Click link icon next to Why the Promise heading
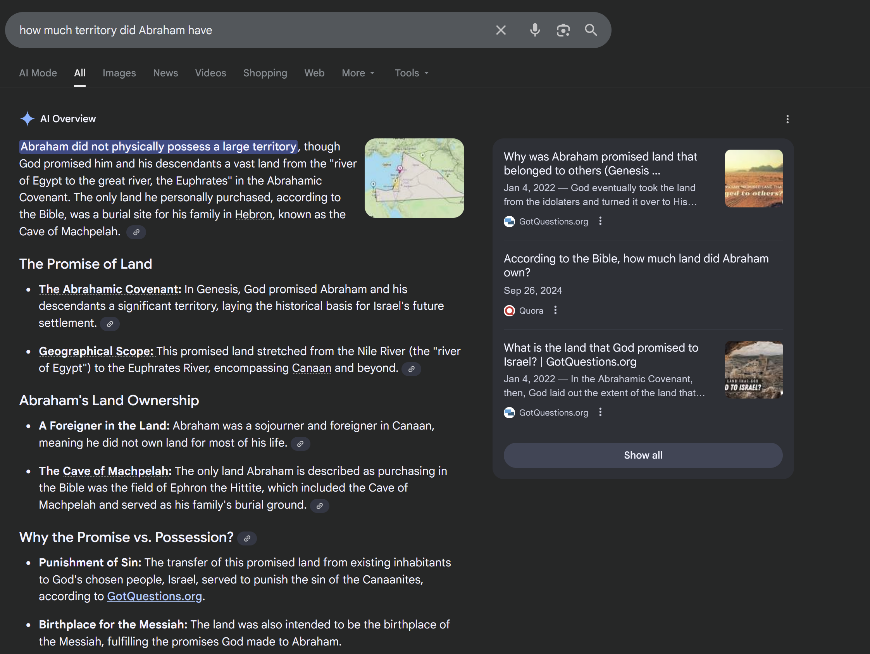Viewport: 870px width, 654px height. (247, 538)
